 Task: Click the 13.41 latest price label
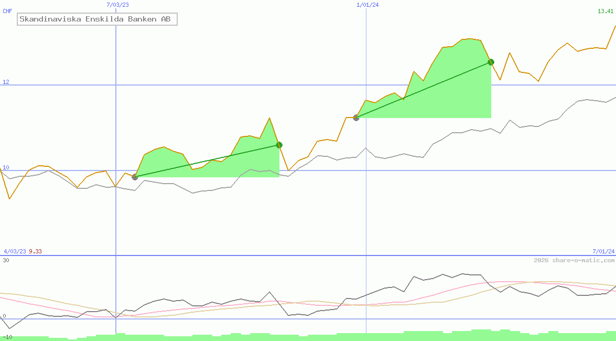click(x=606, y=11)
